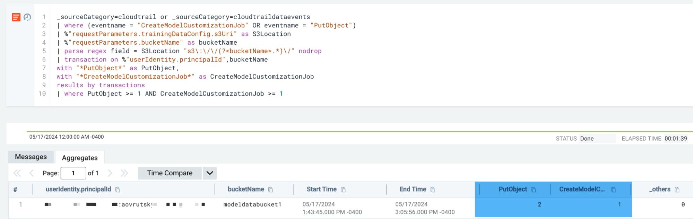The width and height of the screenshot is (693, 219).
Task: Sort by Start Time column header
Action: [321, 189]
